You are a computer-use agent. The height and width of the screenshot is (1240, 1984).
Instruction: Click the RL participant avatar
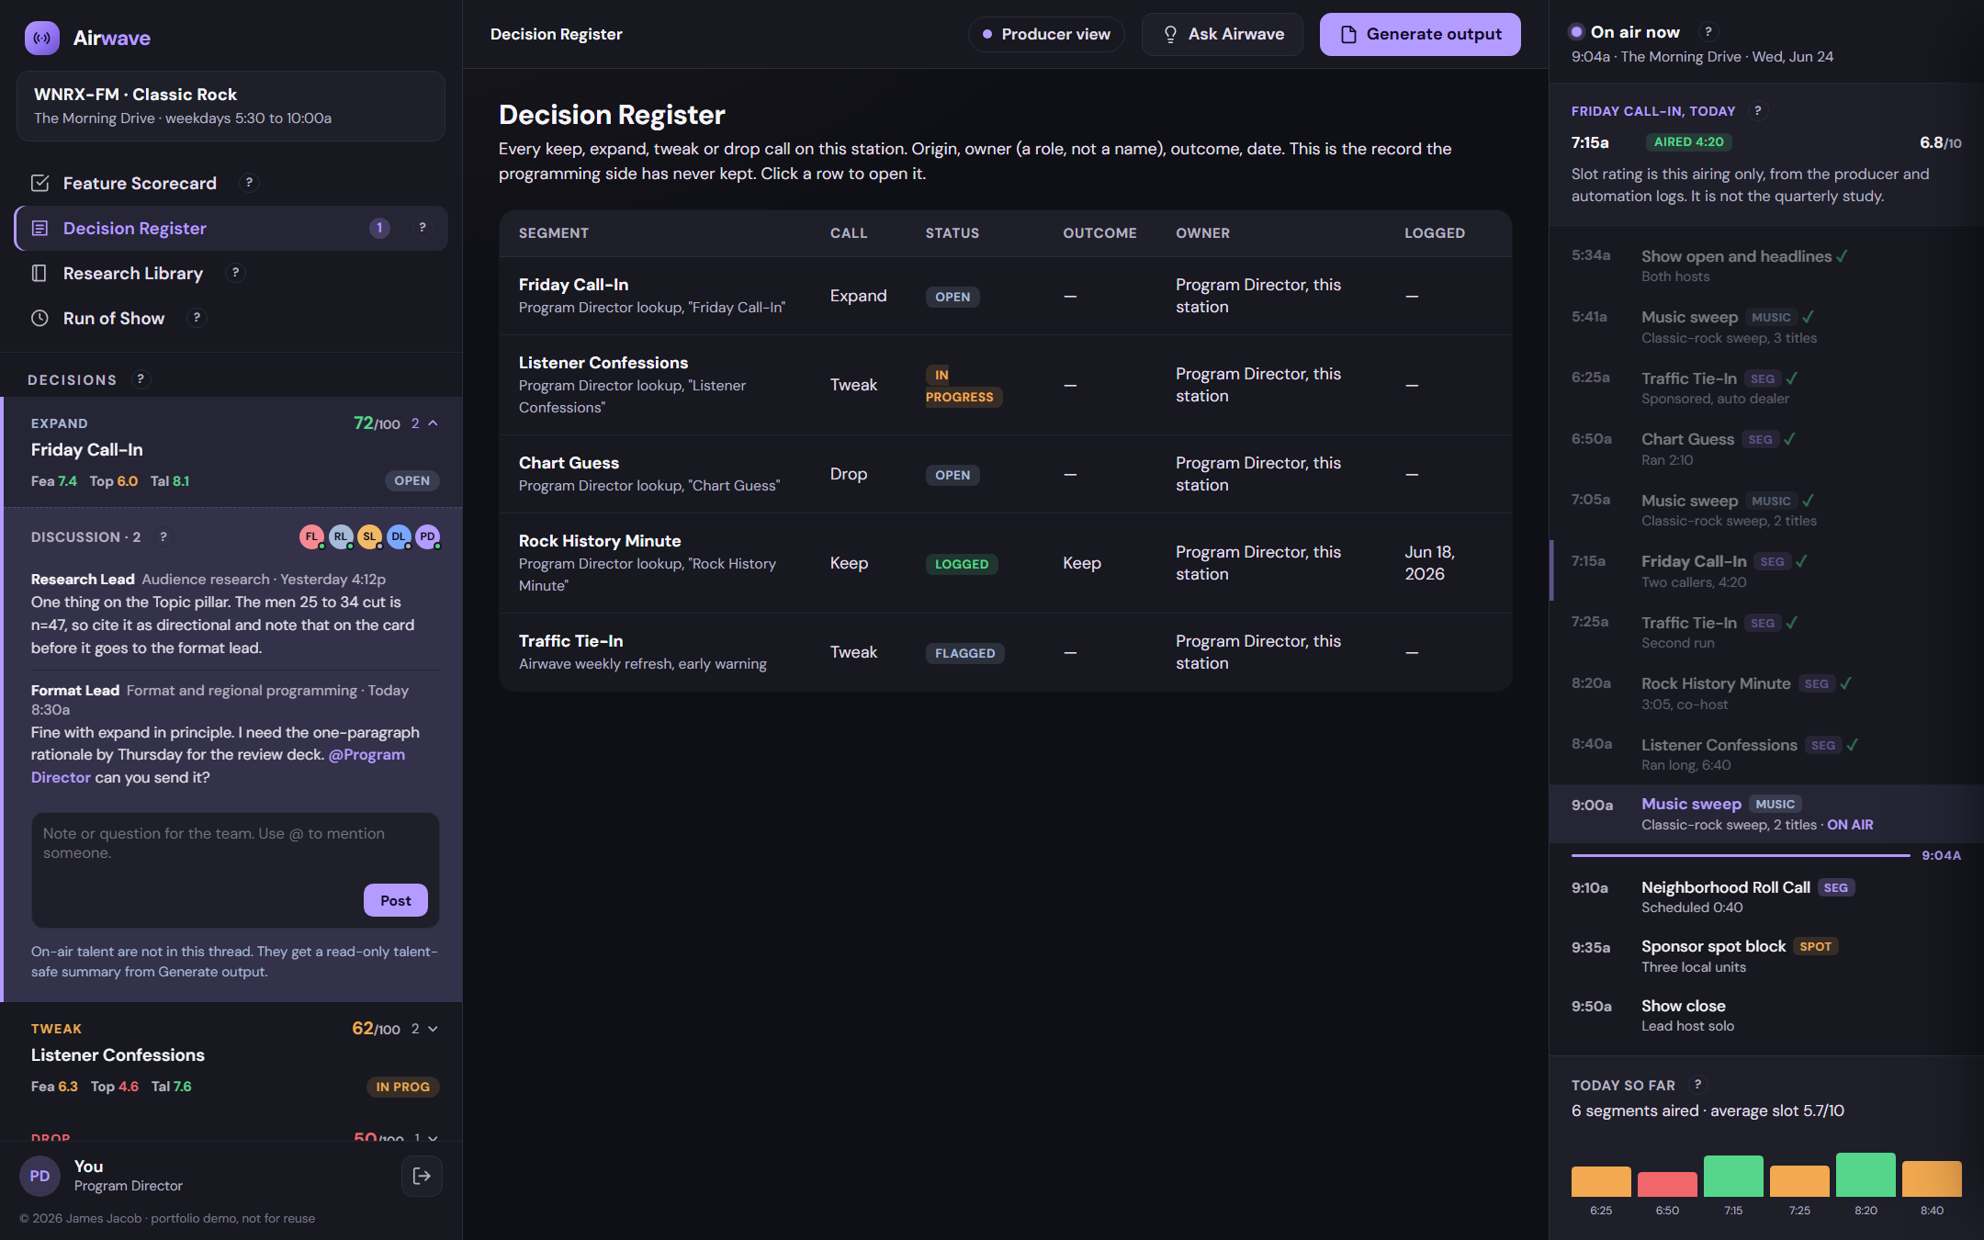[x=341, y=537]
